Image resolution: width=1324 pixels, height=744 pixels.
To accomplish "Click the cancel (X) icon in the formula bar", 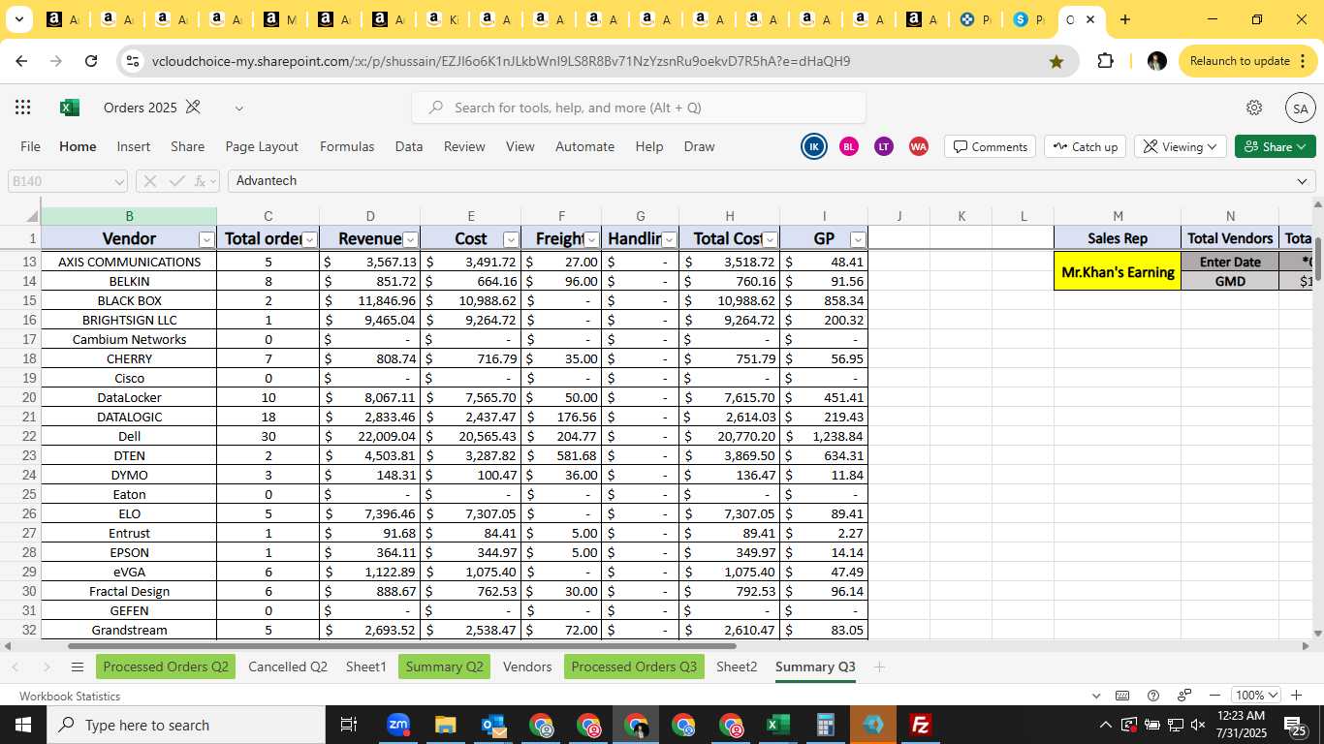I will tap(150, 181).
